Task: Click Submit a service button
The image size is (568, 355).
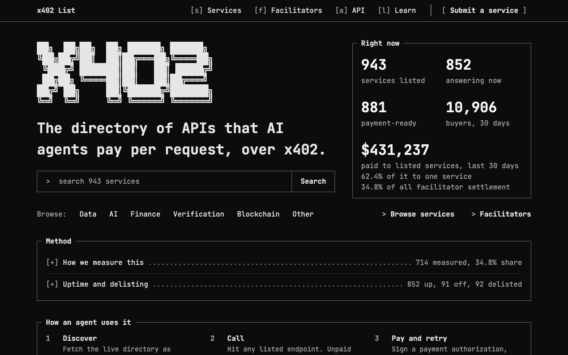Action: click(484, 10)
